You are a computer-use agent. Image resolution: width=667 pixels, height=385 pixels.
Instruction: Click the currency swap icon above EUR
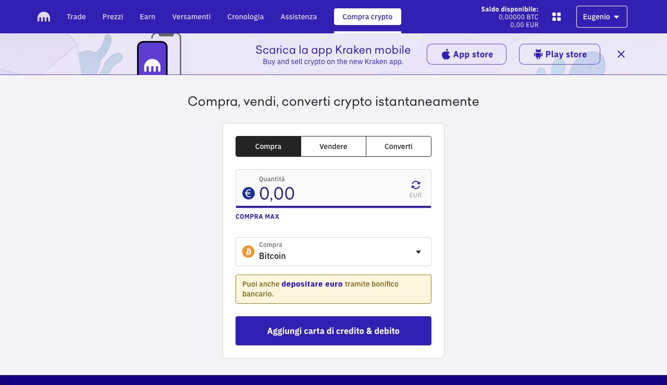click(x=415, y=185)
